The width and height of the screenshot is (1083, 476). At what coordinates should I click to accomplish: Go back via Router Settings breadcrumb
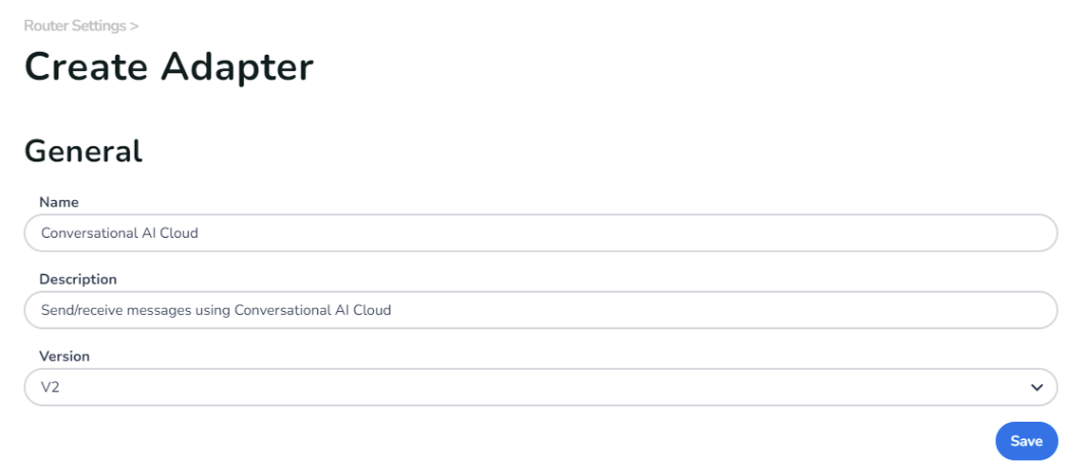click(75, 26)
